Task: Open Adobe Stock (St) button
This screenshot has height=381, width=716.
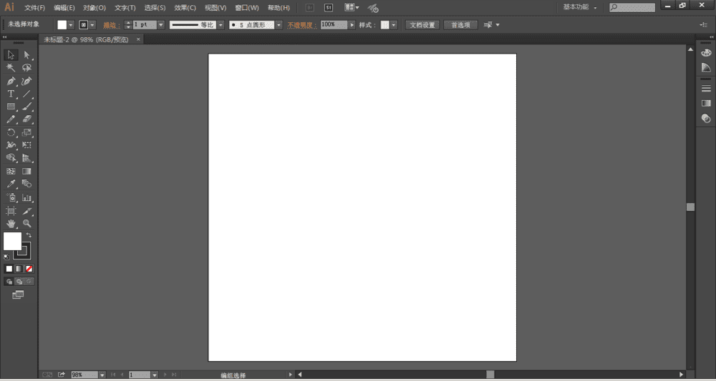Action: (x=329, y=8)
